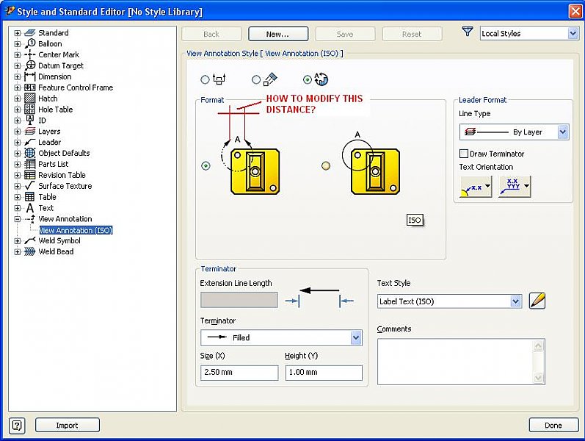This screenshot has width=585, height=441.
Task: Click the Hole Table icon in tree
Action: coord(30,110)
